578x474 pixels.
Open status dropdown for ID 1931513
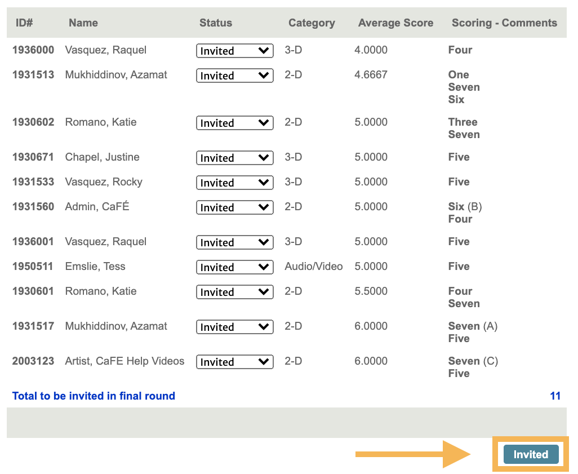click(x=235, y=76)
